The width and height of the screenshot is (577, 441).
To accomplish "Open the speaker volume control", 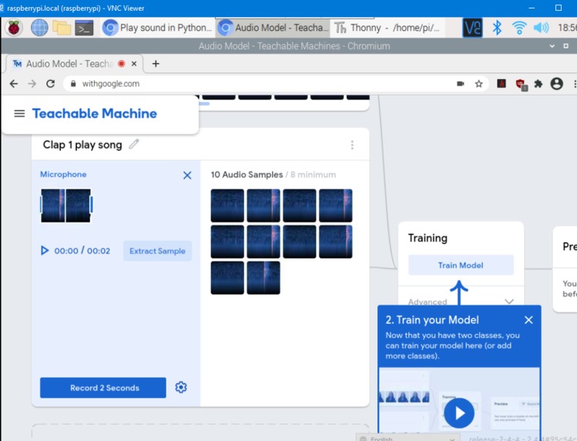I will point(541,28).
